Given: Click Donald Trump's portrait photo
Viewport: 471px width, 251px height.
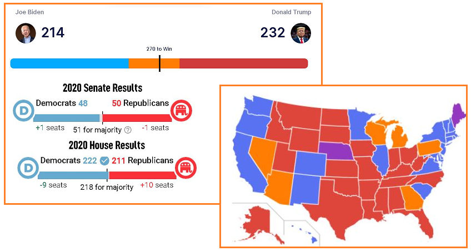Looking at the screenshot, I should [x=301, y=33].
